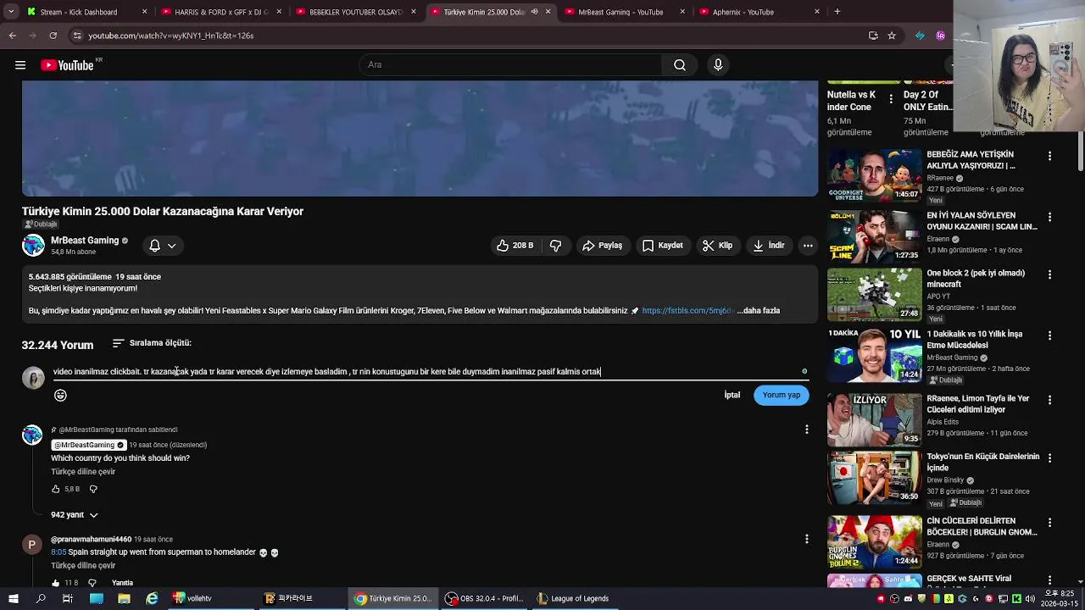Mute audio on the Türkiye Kimin tab

[x=534, y=12]
